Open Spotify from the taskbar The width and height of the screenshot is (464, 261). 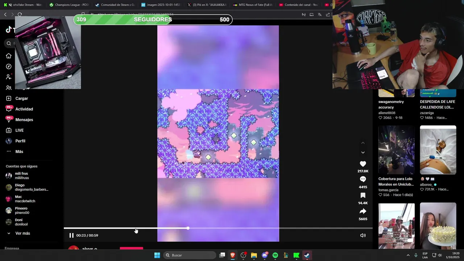(275, 255)
